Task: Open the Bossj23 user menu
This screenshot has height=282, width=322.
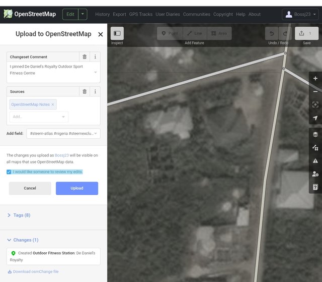Action: pyautogui.click(x=300, y=14)
